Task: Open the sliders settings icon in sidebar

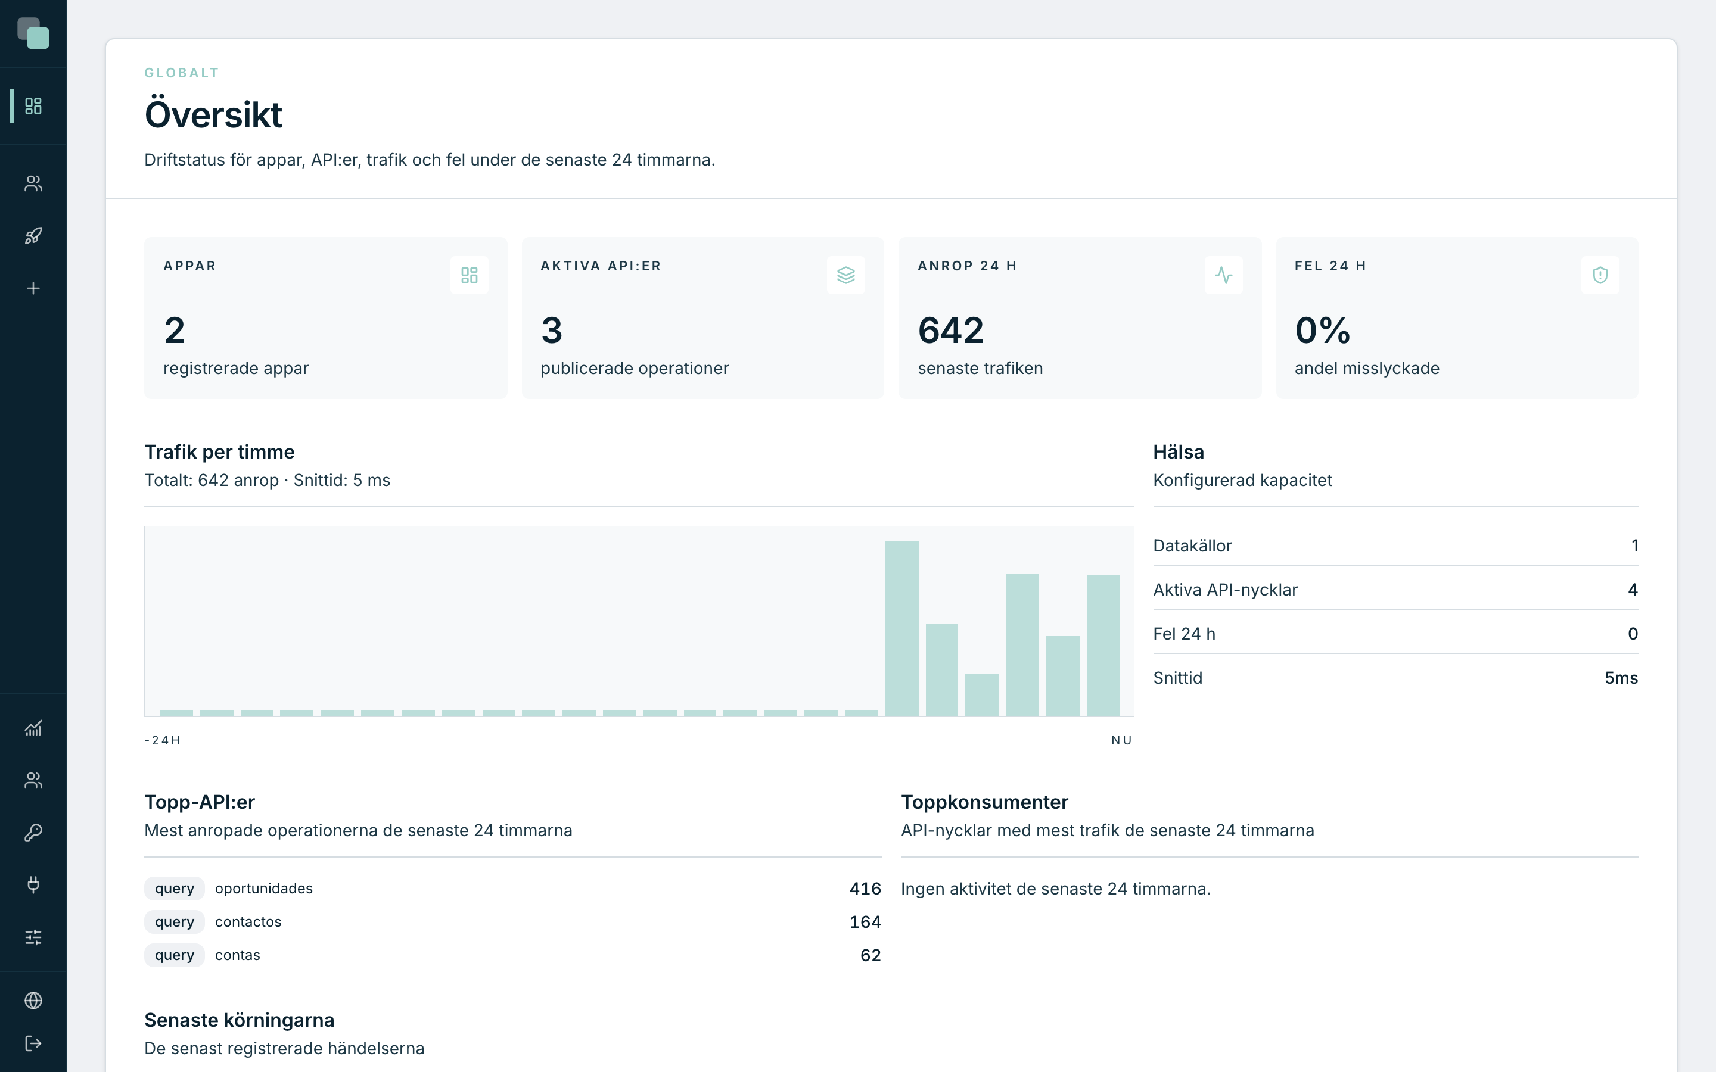Action: pyautogui.click(x=33, y=937)
